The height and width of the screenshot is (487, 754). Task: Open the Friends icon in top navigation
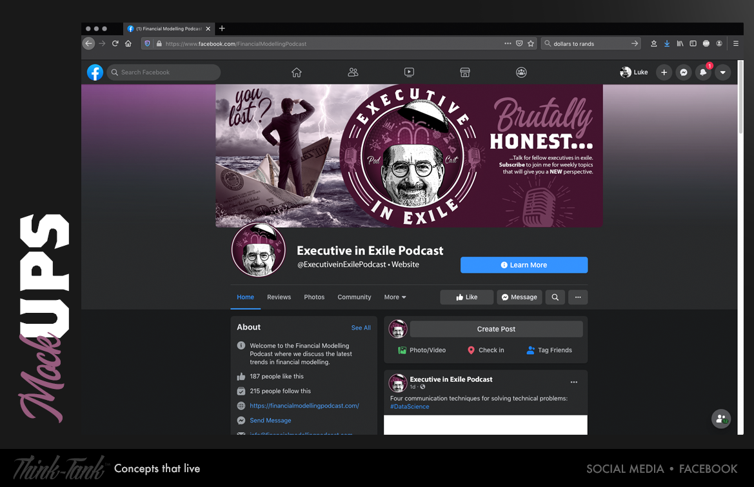coord(353,73)
